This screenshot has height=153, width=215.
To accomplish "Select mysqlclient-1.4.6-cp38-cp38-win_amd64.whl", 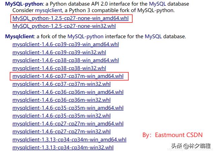I will tap(66, 61).
